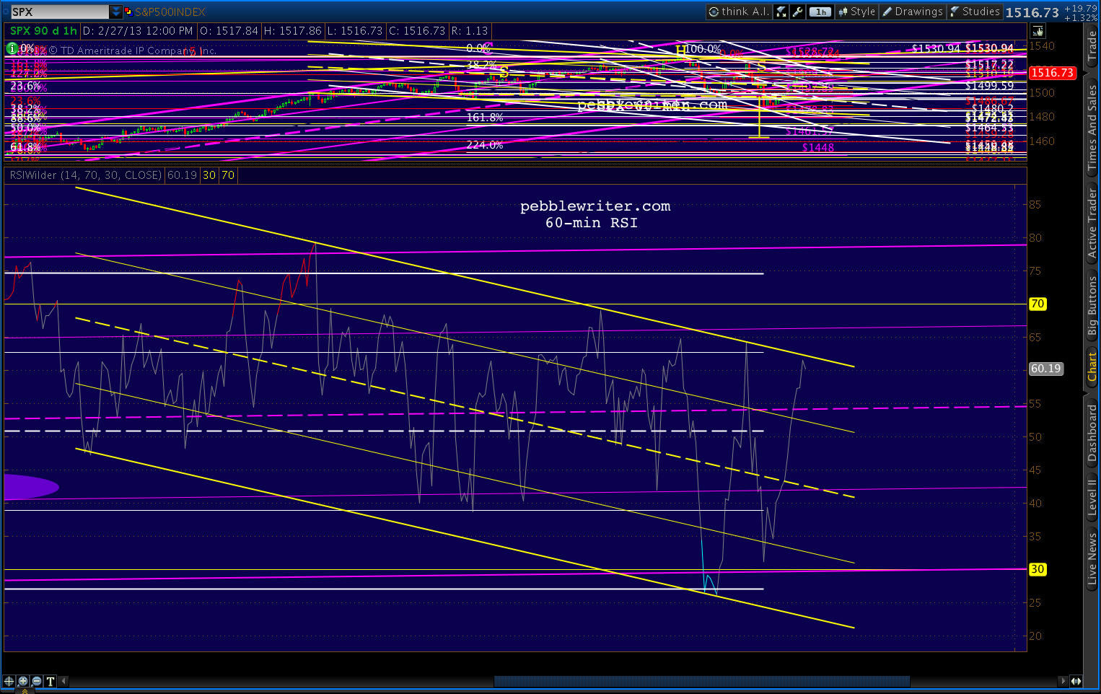Viewport: 1101px width, 694px height.
Task: Select the text drawing tool icon
Action: point(51,681)
